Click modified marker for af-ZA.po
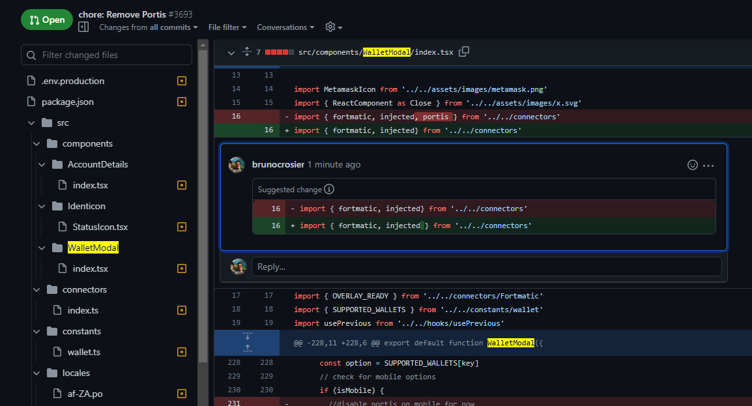752x406 pixels. tap(182, 394)
